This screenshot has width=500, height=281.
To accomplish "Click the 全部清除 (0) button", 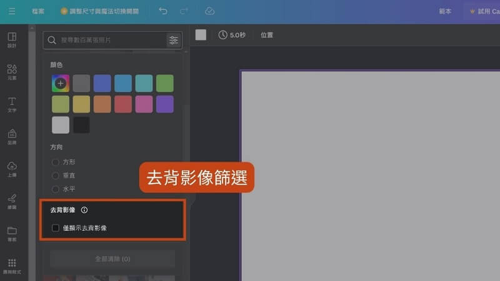I will point(112,259).
